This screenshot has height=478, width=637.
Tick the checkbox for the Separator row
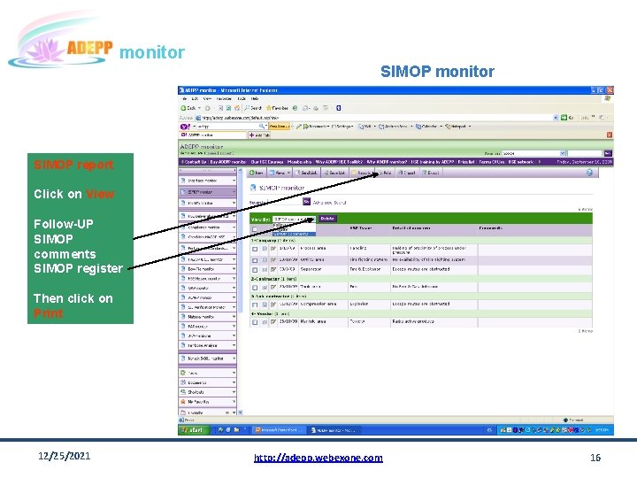pos(255,270)
